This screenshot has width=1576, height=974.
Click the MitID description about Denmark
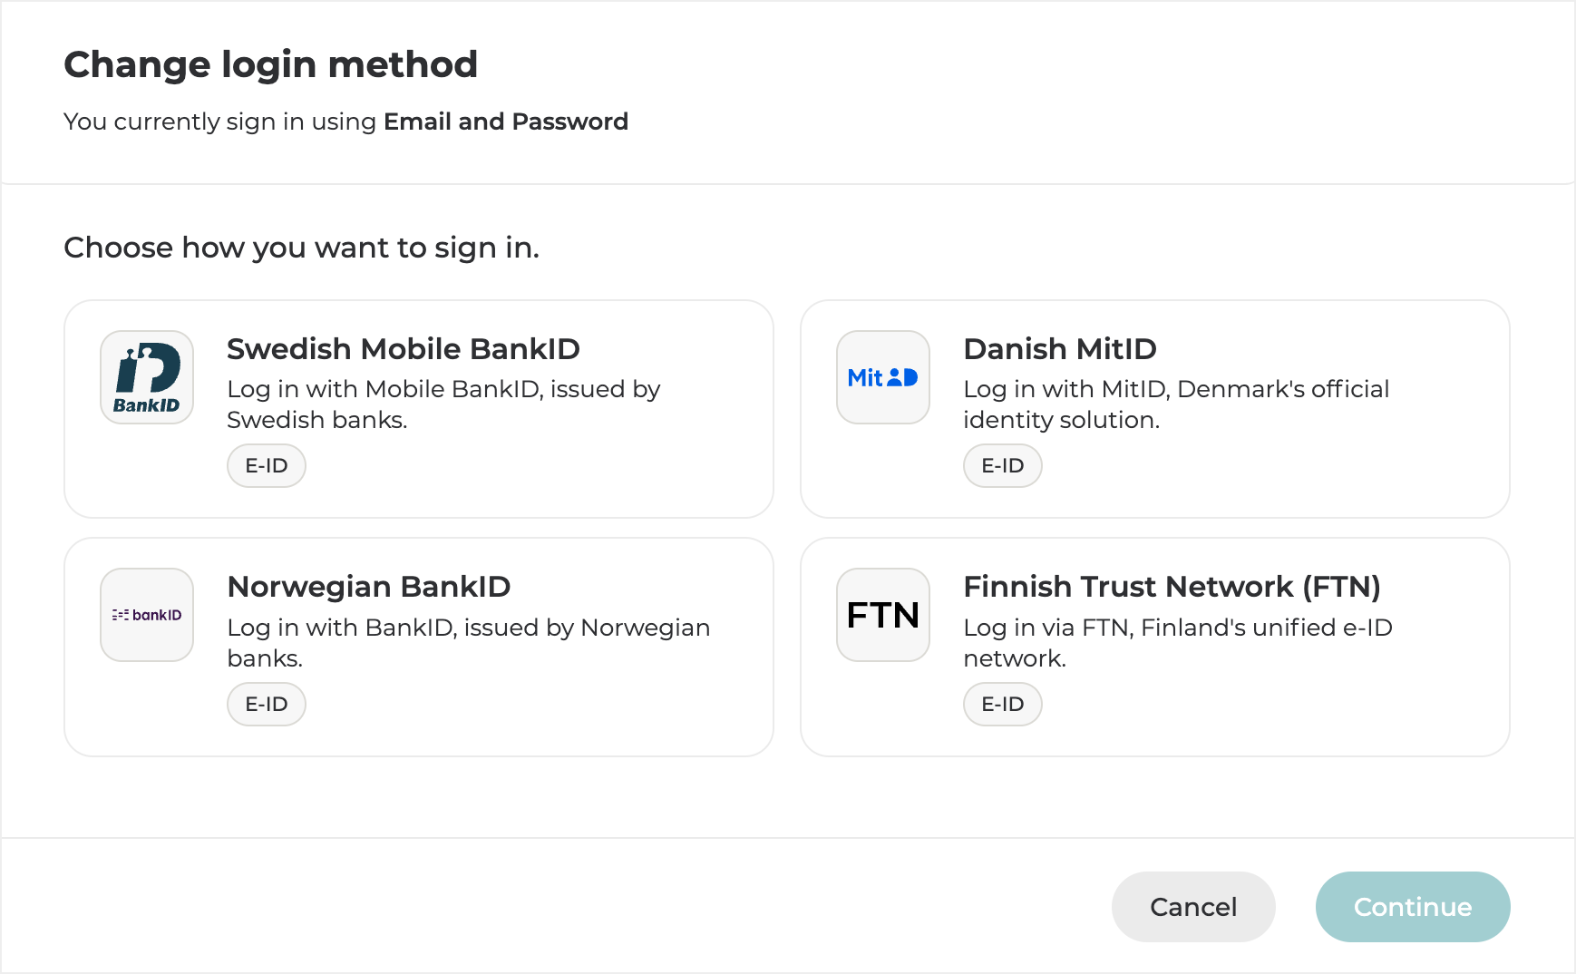point(1175,404)
